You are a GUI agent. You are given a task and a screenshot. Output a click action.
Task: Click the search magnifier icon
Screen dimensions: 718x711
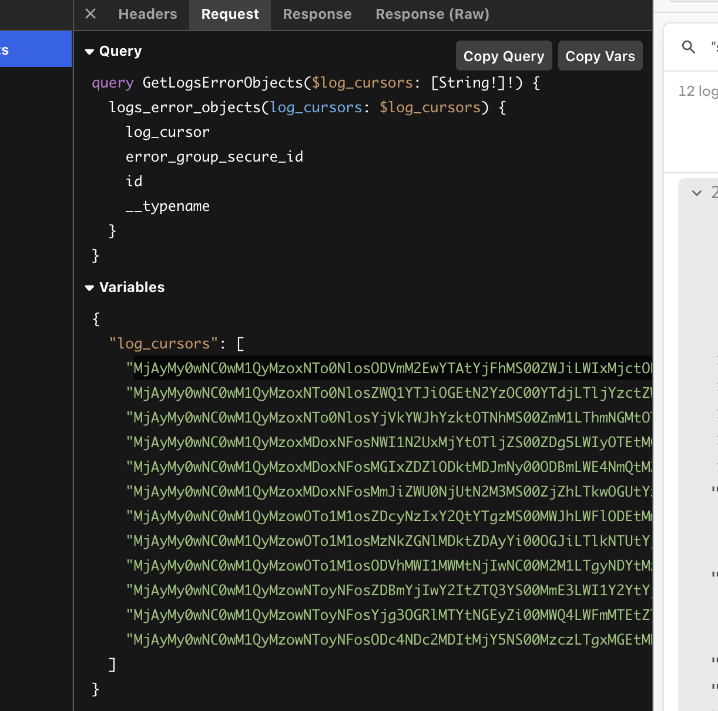tap(689, 47)
